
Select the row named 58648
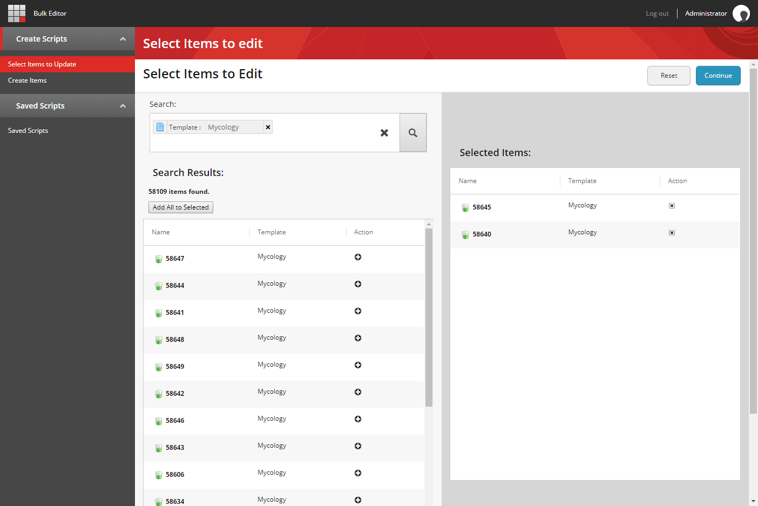(284, 340)
